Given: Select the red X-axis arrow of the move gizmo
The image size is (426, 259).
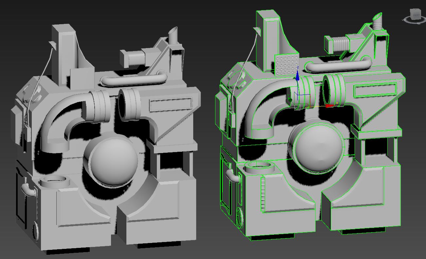Looking at the screenshot, I should tap(328, 105).
